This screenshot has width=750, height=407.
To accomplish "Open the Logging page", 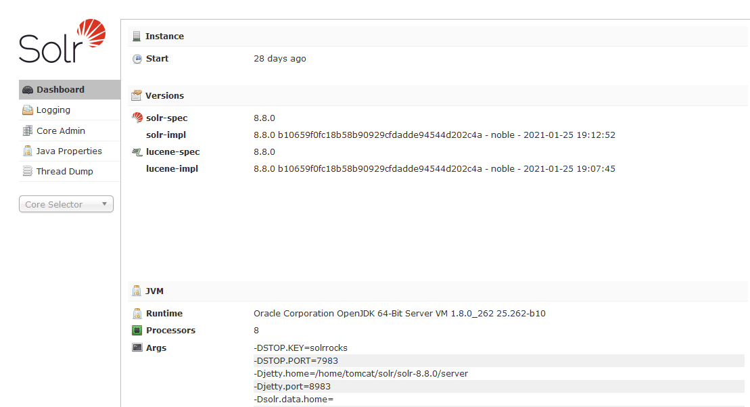I will 70,110.
